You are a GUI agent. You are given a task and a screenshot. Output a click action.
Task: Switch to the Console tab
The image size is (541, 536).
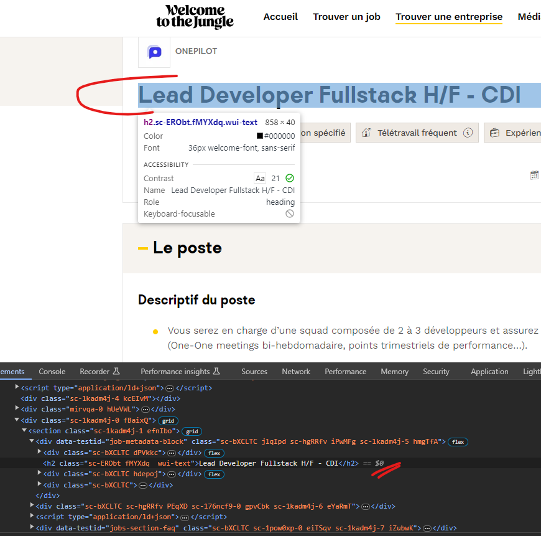(52, 372)
